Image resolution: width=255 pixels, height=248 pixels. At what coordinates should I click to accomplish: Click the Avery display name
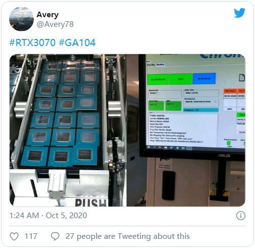(48, 15)
